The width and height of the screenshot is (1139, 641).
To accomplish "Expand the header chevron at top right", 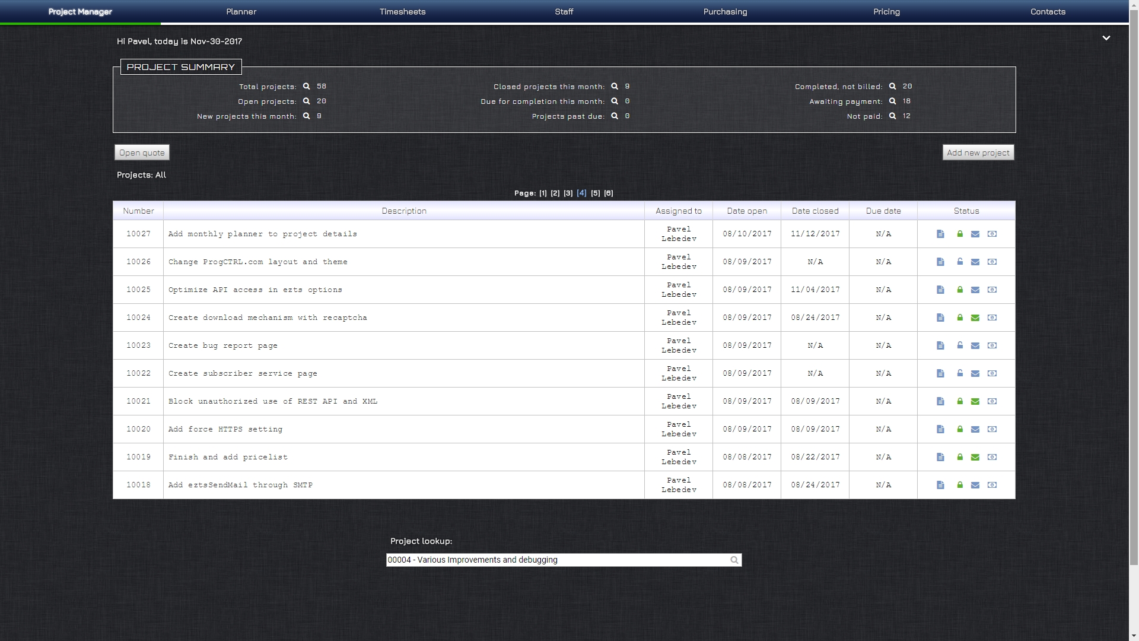I will (x=1106, y=38).
